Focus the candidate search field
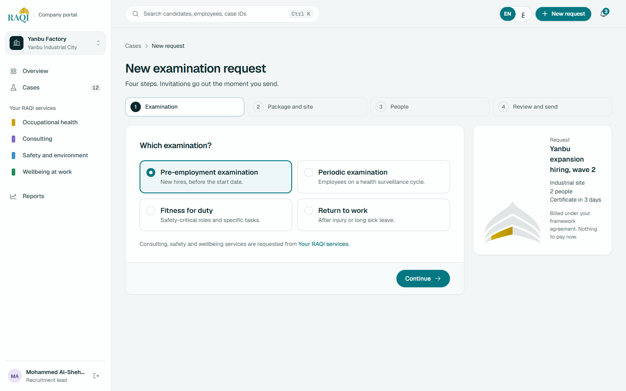The image size is (626, 391). [223, 14]
